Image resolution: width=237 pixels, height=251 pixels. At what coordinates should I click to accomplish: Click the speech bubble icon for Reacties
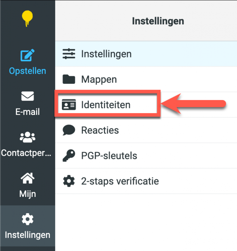[x=69, y=130]
